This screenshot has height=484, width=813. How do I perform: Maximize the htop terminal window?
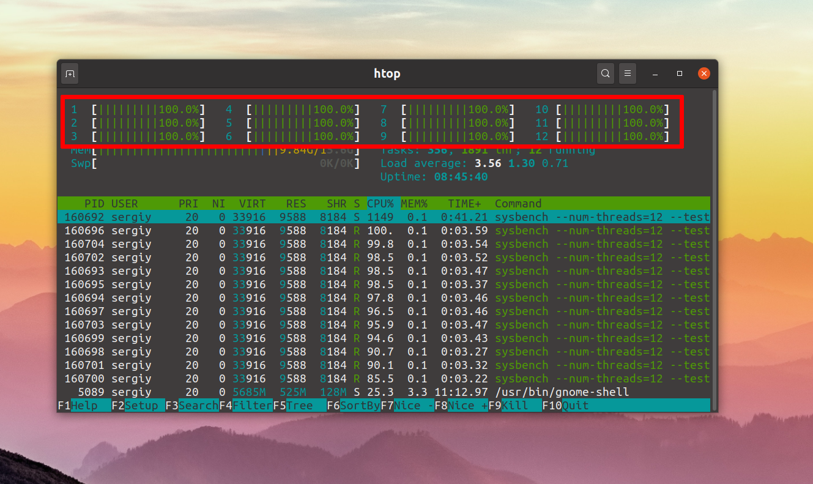tap(680, 73)
